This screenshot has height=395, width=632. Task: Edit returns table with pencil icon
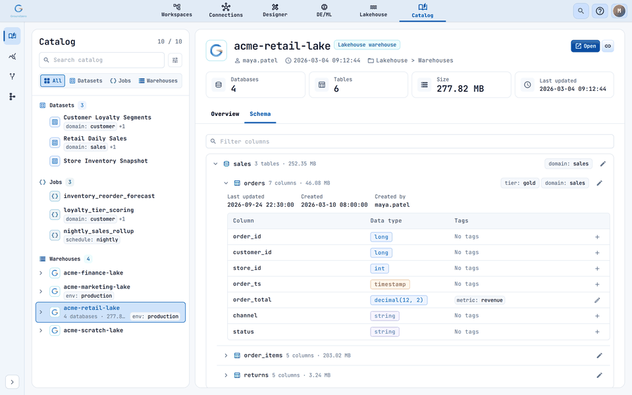(x=599, y=375)
